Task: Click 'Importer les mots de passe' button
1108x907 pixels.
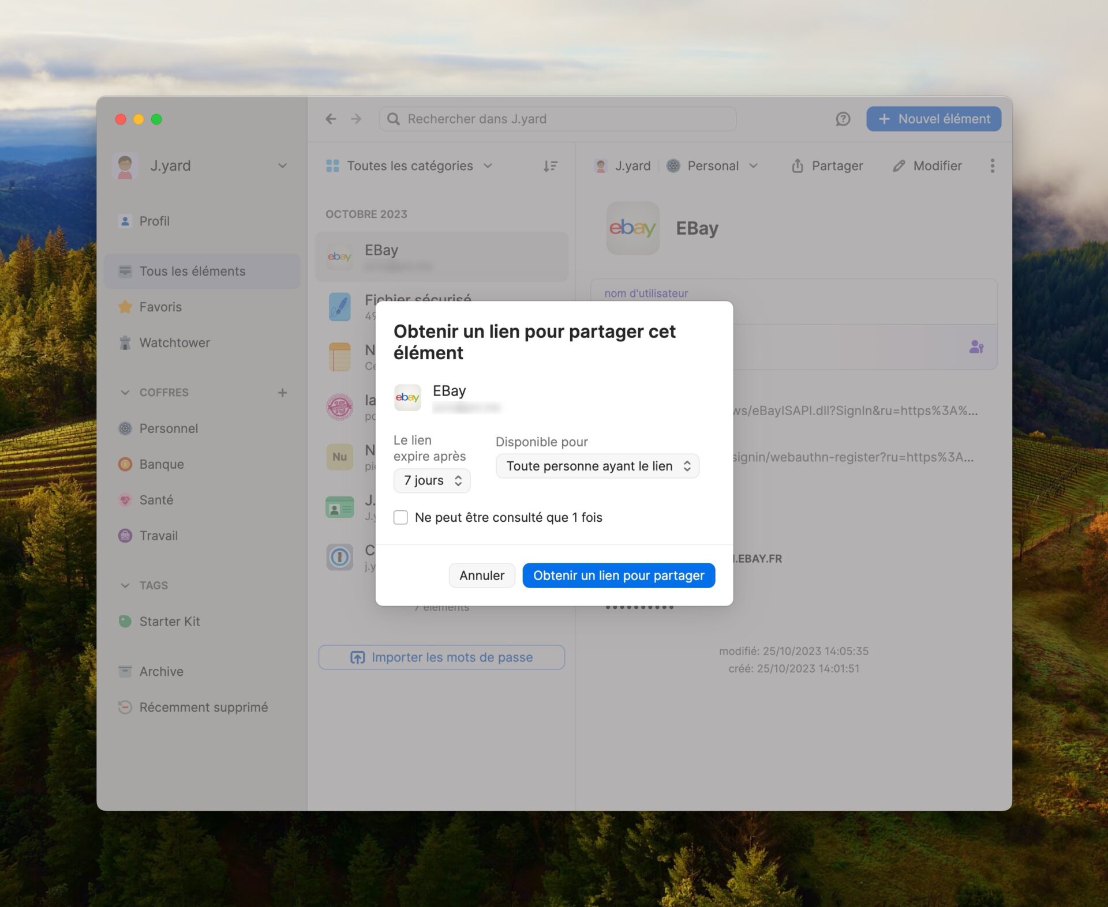Action: tap(441, 657)
